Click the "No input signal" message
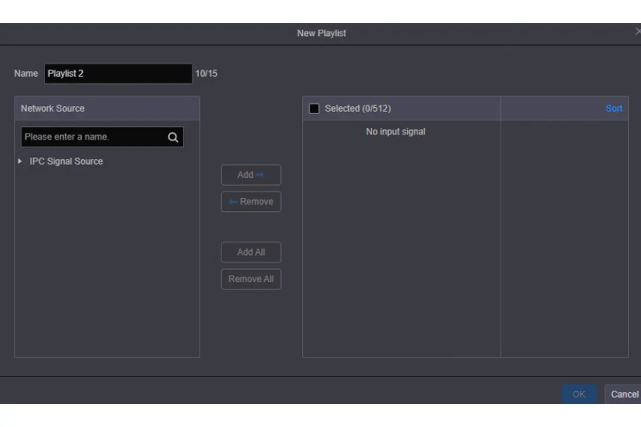641x427 pixels. pyautogui.click(x=395, y=131)
